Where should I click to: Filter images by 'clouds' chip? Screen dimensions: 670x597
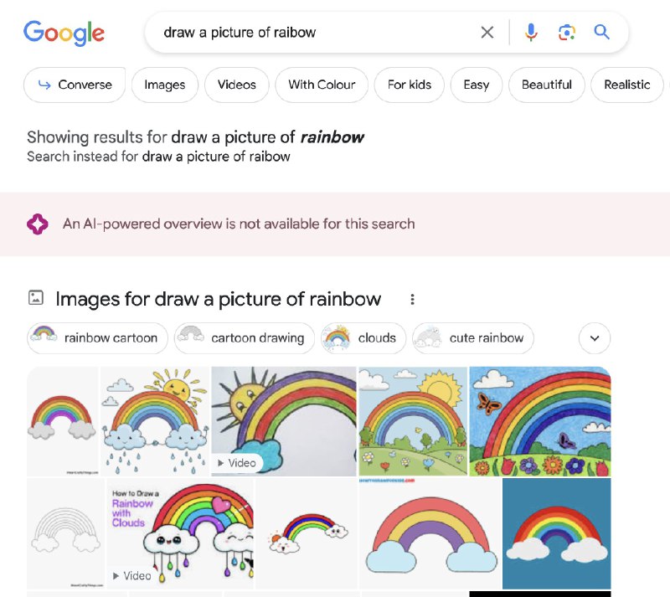click(363, 338)
